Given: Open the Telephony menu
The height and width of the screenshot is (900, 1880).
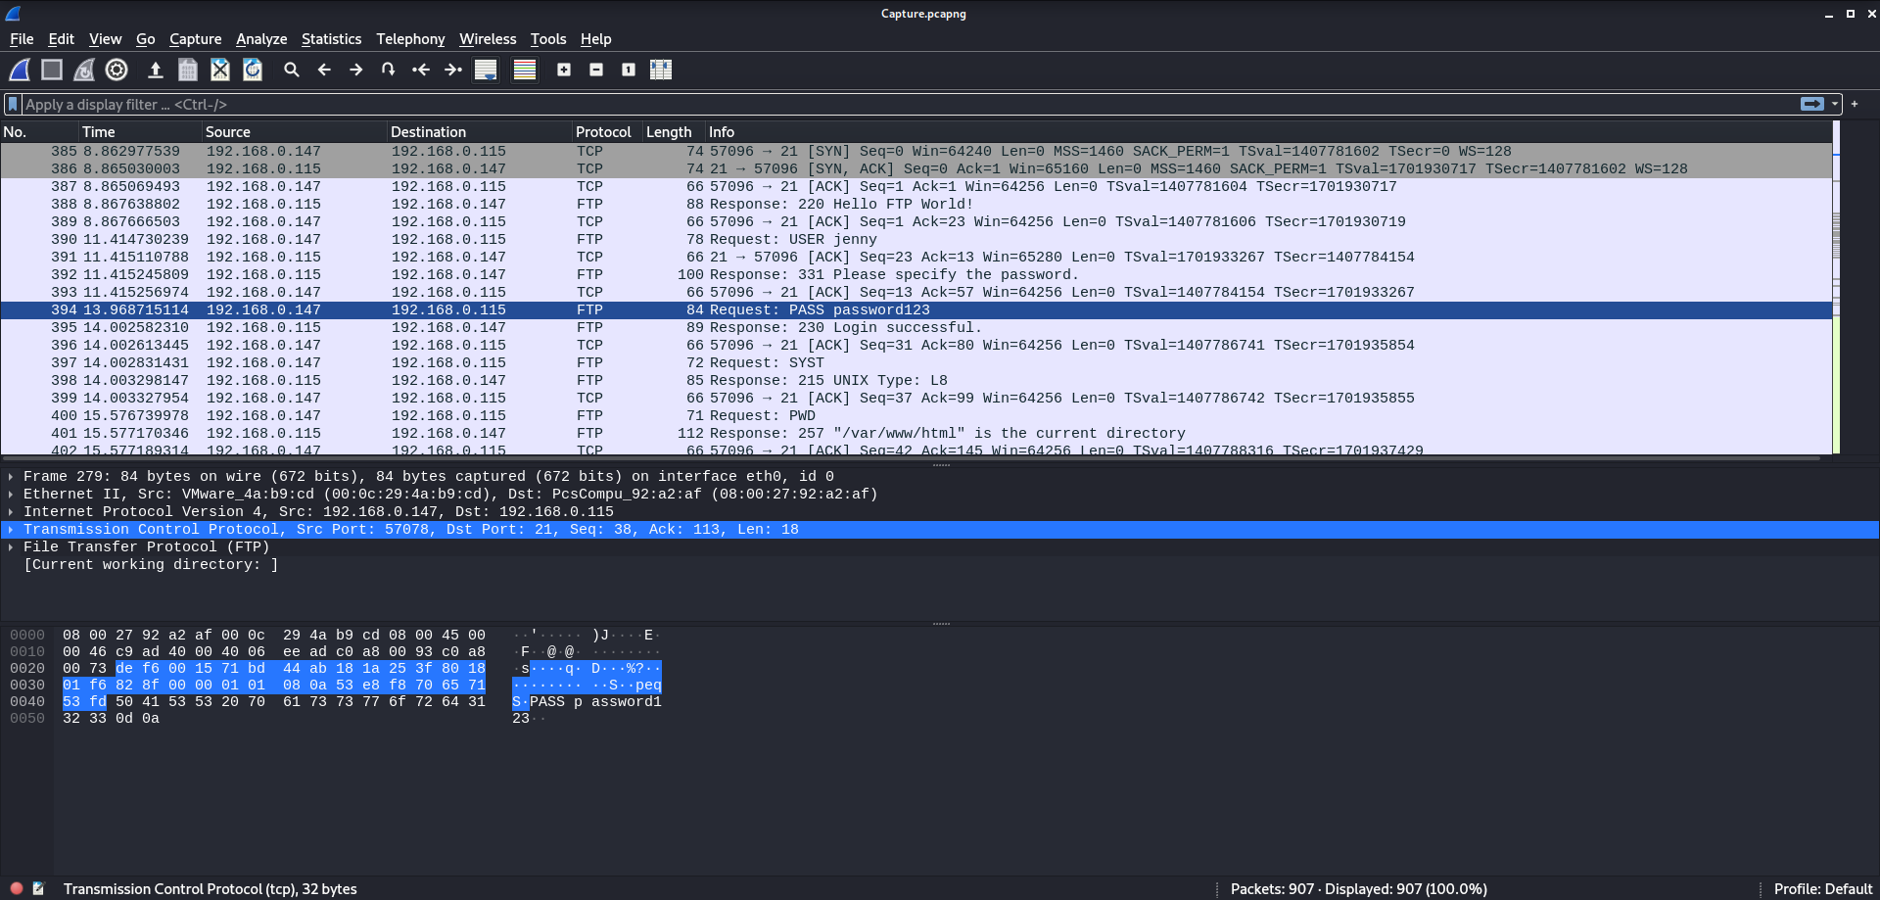Looking at the screenshot, I should coord(410,39).
